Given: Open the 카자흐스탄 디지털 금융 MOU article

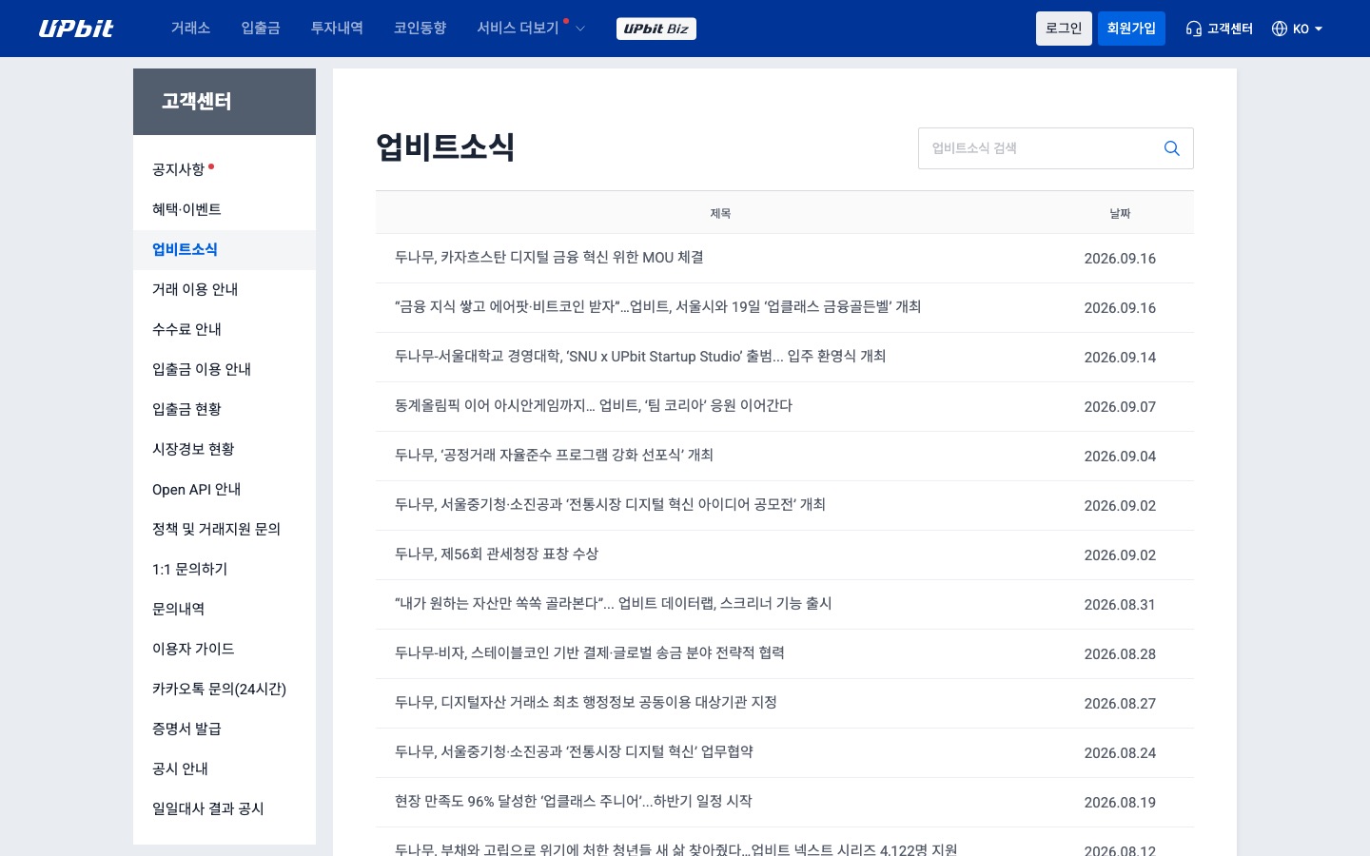Looking at the screenshot, I should pyautogui.click(x=549, y=258).
